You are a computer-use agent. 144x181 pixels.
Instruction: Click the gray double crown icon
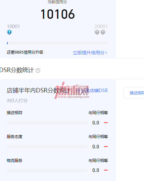pyautogui.click(x=100, y=32)
